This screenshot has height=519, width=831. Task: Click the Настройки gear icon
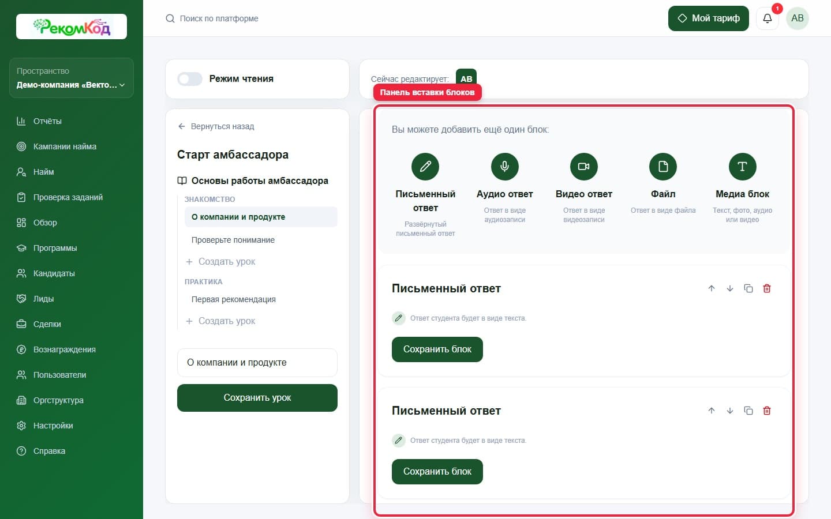(x=21, y=426)
